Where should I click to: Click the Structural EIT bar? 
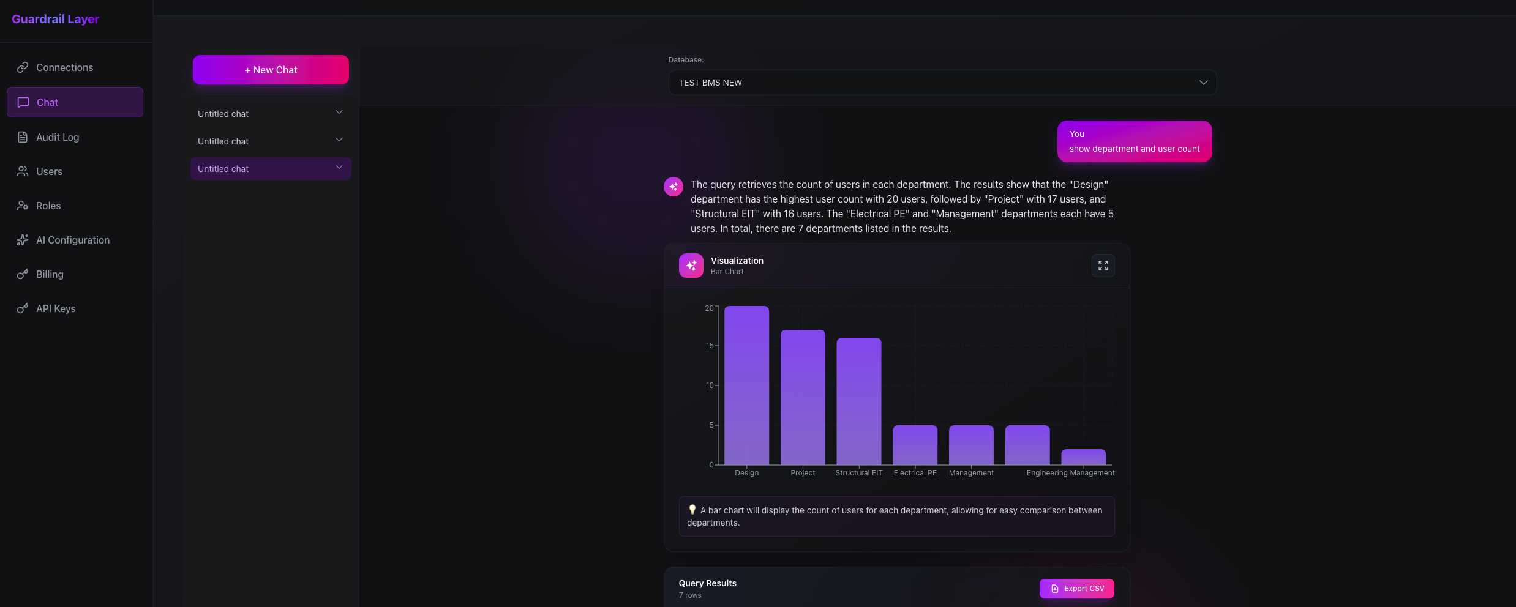859,401
